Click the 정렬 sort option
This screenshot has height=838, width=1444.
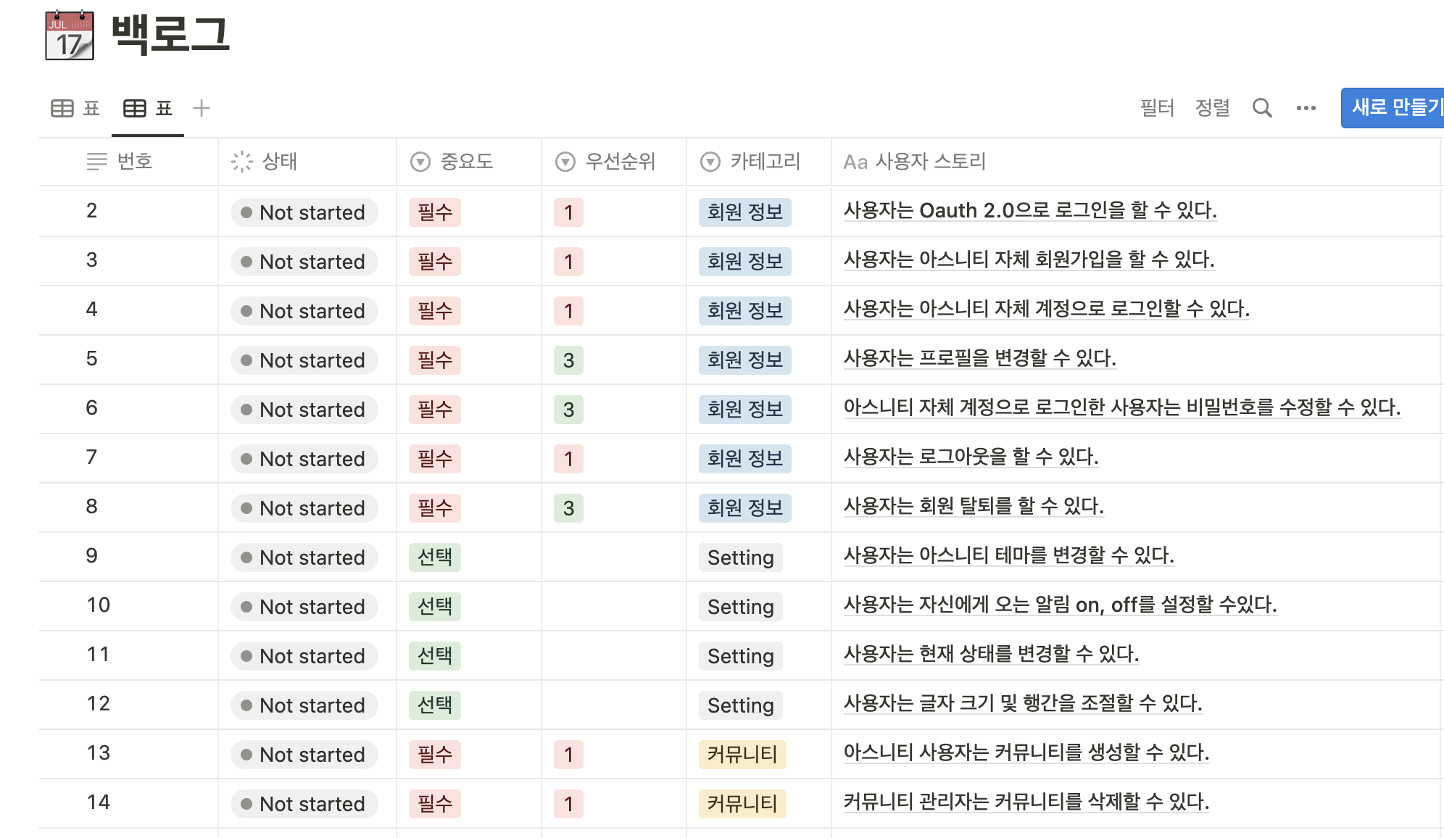(x=1212, y=108)
